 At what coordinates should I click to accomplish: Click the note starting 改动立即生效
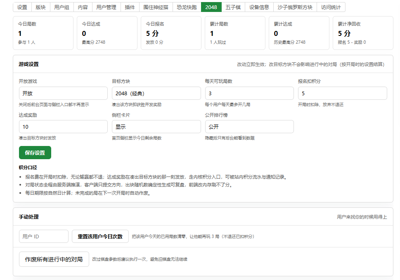(x=311, y=64)
